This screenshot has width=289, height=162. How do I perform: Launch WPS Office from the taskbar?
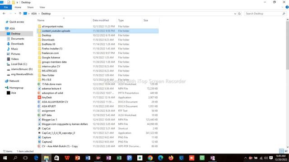(x=67, y=158)
